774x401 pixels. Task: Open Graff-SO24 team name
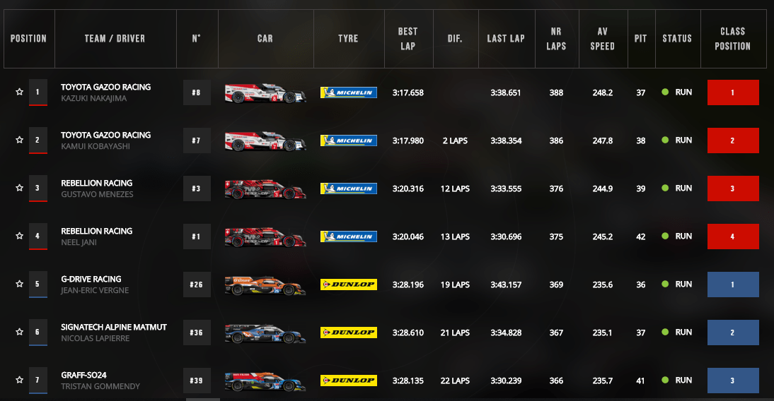click(84, 375)
